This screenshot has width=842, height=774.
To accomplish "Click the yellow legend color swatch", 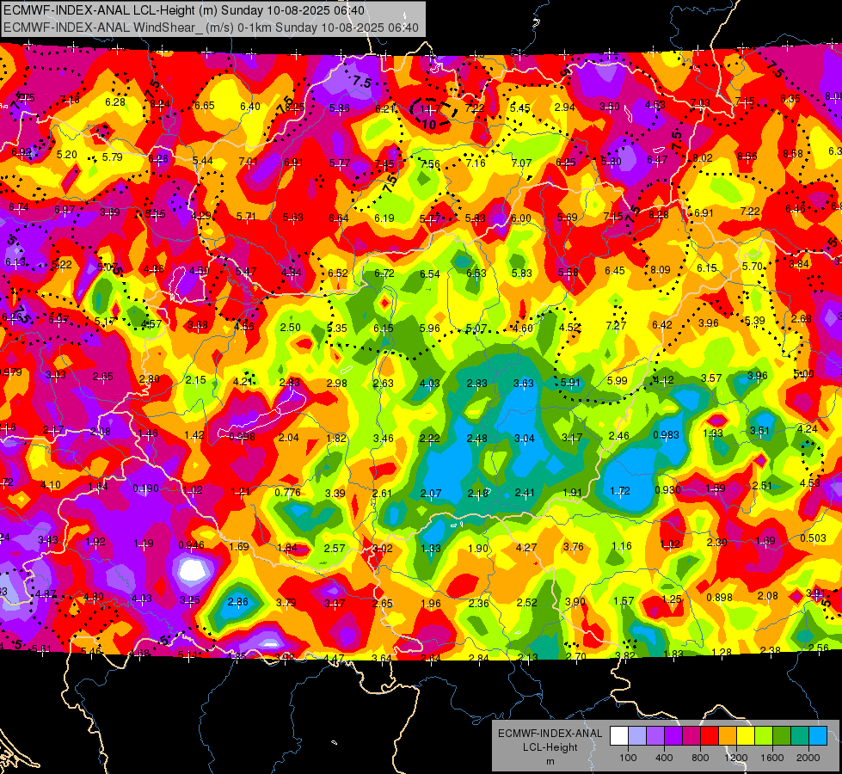I will 746,735.
